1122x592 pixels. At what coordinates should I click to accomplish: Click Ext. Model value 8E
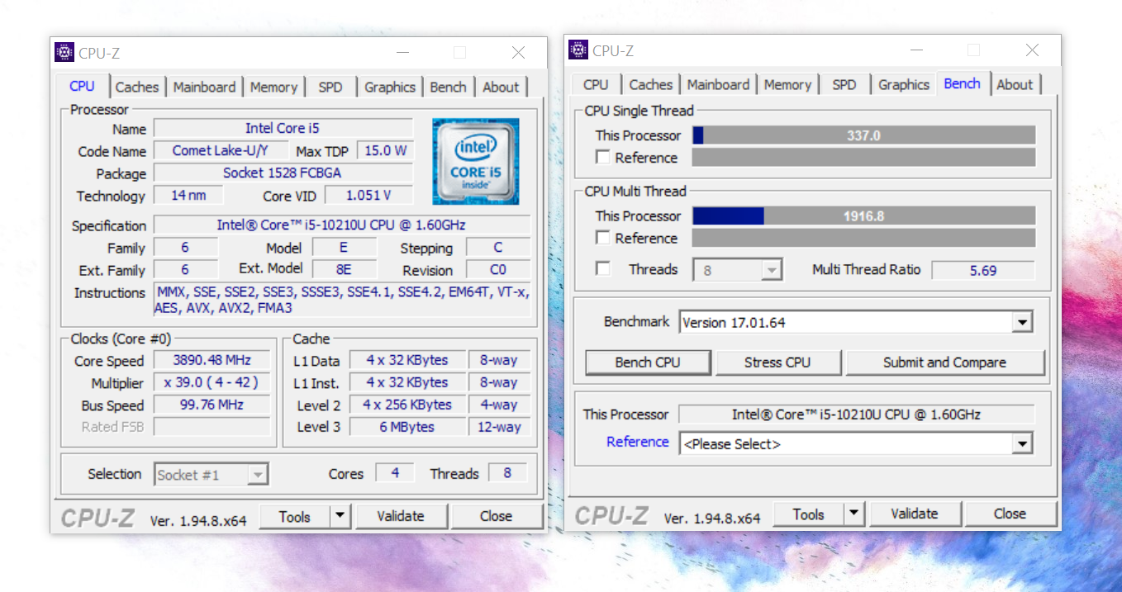tap(344, 269)
